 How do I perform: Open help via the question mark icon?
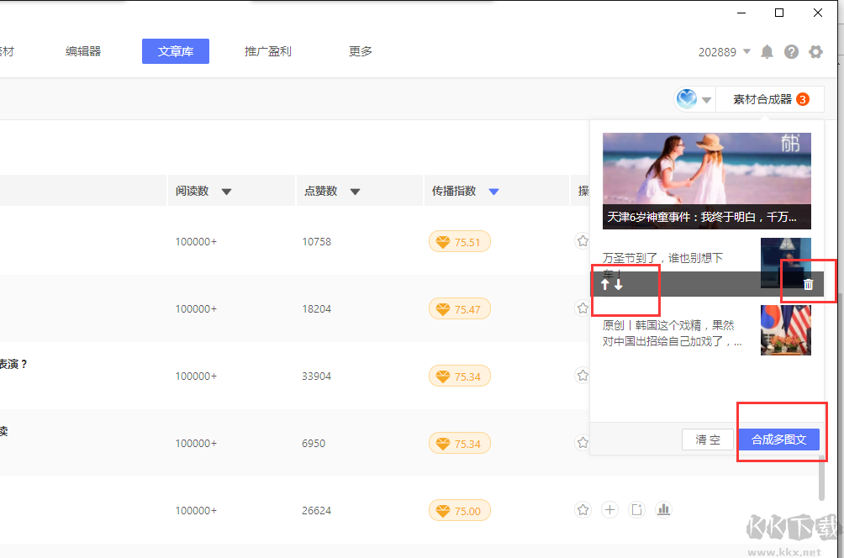[x=791, y=52]
